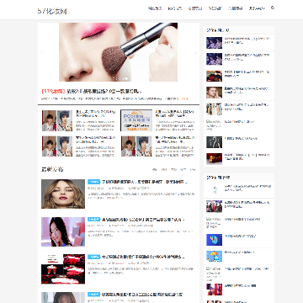This screenshot has width=303, height=303.
Task: Open headline of the blonde woman article
Action: [x=144, y=182]
